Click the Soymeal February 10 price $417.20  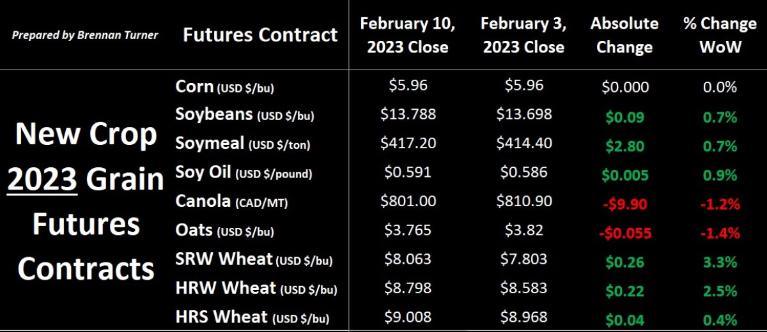point(408,143)
